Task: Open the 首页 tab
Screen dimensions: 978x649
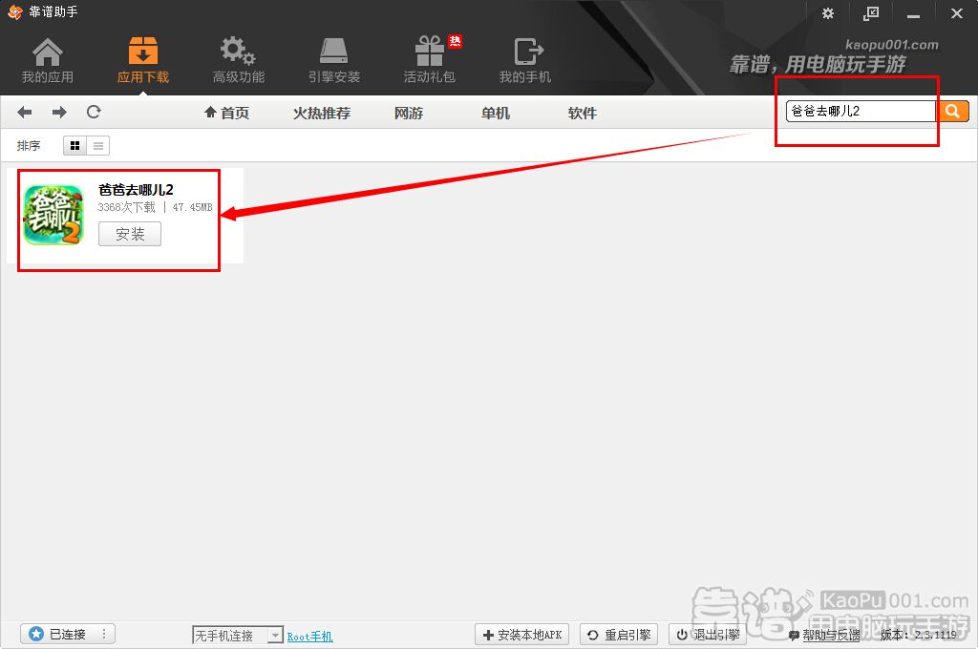Action: tap(227, 113)
